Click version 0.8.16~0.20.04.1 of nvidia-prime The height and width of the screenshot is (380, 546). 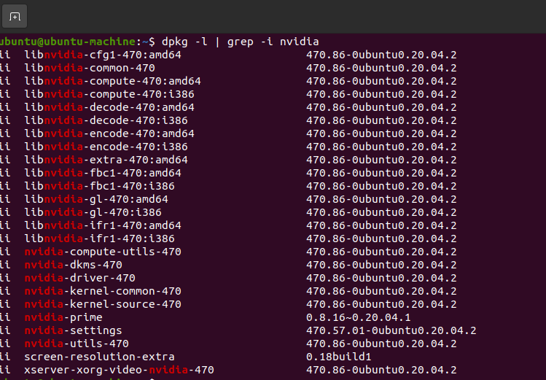(x=359, y=317)
